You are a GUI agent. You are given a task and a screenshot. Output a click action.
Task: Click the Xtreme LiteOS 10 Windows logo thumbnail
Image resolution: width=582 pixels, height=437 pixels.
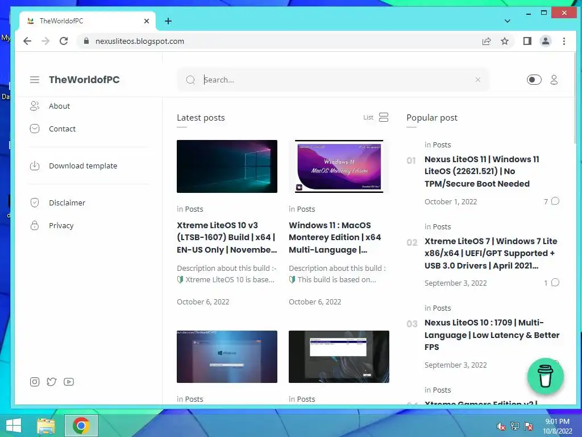(x=227, y=167)
